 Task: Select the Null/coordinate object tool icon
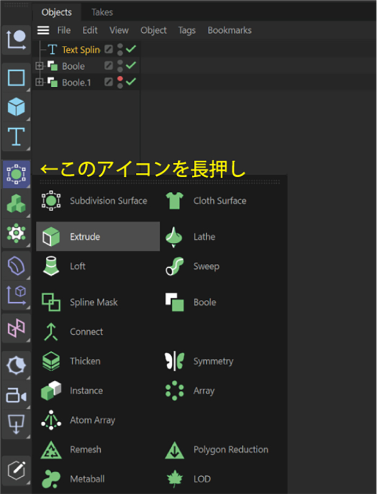pyautogui.click(x=16, y=40)
